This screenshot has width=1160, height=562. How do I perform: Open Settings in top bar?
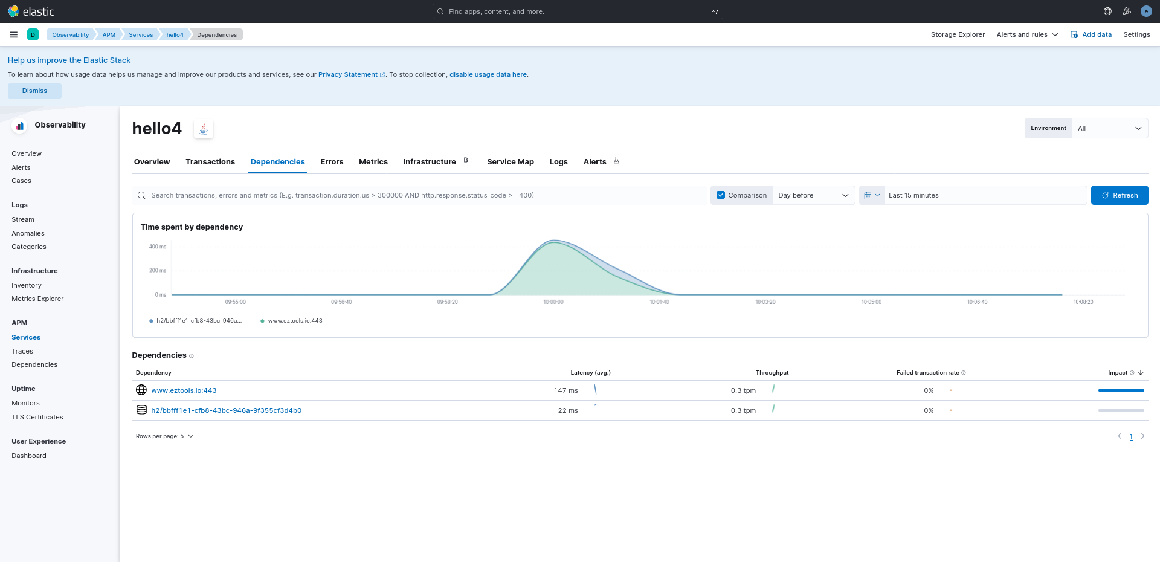(1136, 34)
